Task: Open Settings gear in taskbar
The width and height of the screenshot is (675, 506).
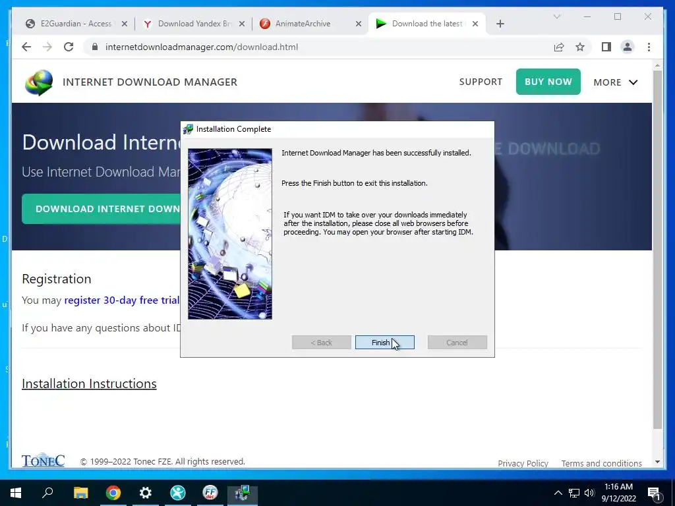Action: point(146,493)
